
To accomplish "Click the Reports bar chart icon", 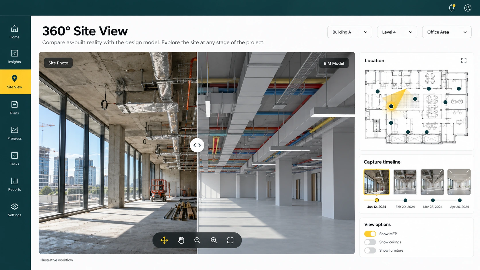I will pyautogui.click(x=14, y=181).
